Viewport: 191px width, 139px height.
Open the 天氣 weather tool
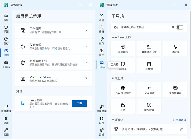tap(123, 107)
